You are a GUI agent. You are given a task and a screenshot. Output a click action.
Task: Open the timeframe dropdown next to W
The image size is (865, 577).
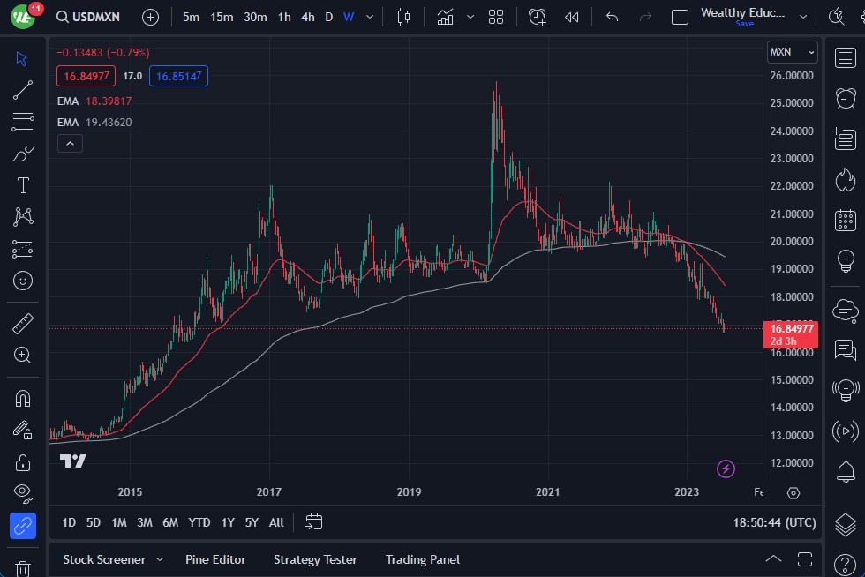pos(369,17)
